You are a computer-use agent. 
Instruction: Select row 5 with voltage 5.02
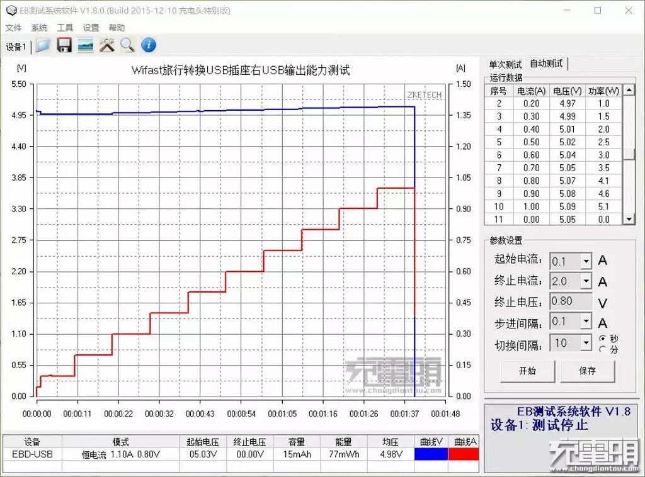[553, 142]
